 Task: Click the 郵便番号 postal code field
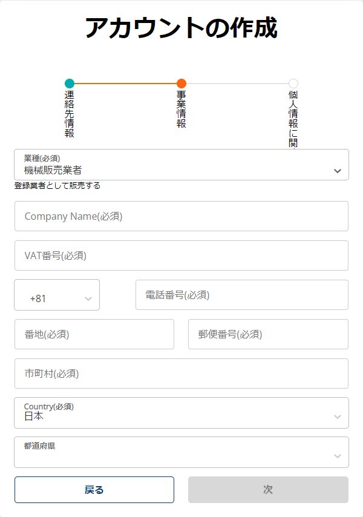pyautogui.click(x=268, y=334)
